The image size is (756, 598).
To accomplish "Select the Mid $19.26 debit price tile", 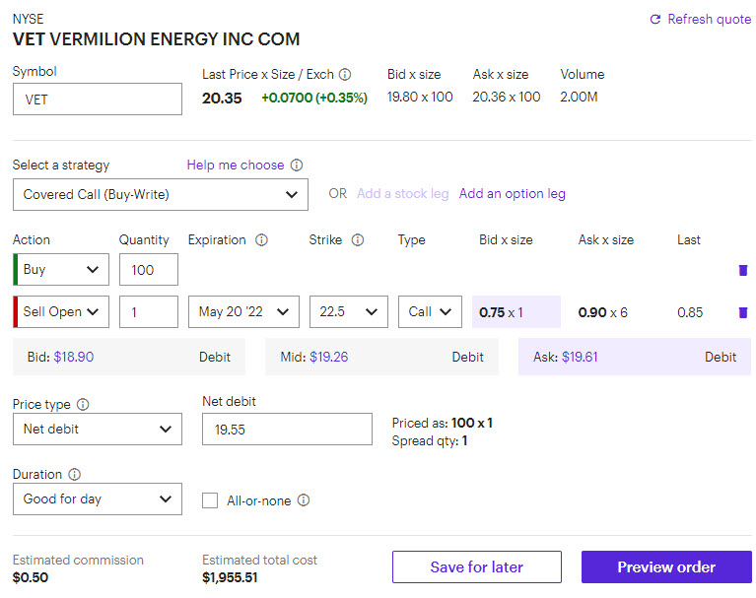I will [381, 357].
